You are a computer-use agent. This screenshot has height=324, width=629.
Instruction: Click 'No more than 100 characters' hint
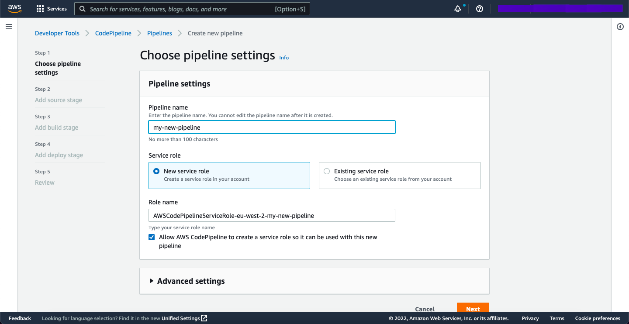point(183,139)
